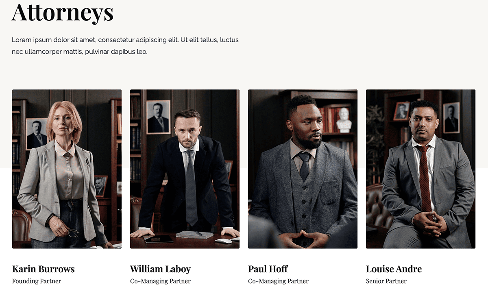
Task: Click the Attorneys page heading
Action: [x=63, y=12]
